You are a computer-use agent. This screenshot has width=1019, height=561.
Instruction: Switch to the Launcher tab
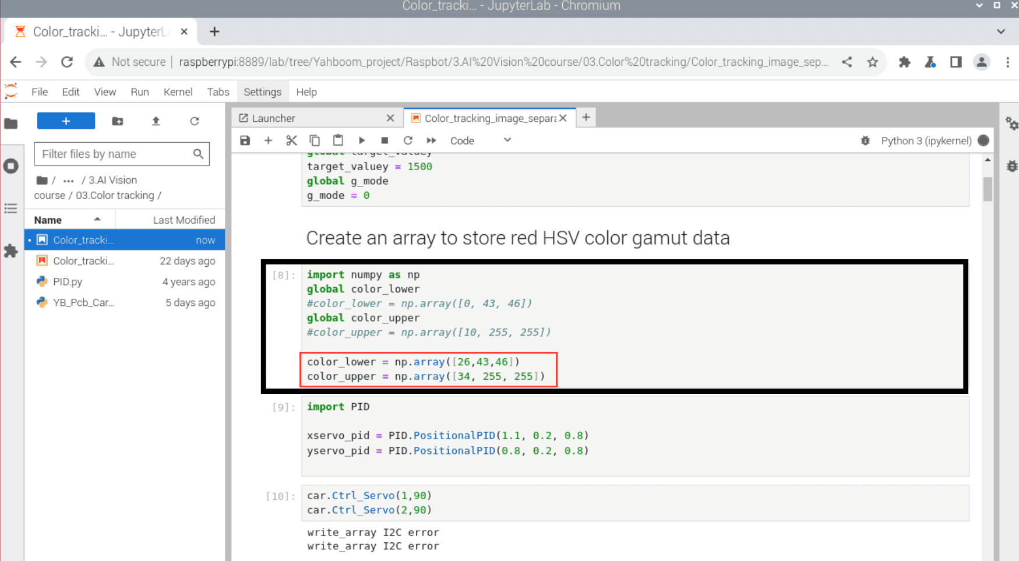[x=273, y=118]
